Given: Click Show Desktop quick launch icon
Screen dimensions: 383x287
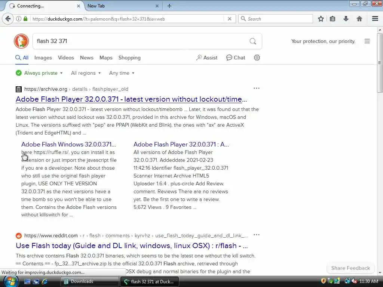Looking at the screenshot, I should click(27, 281).
